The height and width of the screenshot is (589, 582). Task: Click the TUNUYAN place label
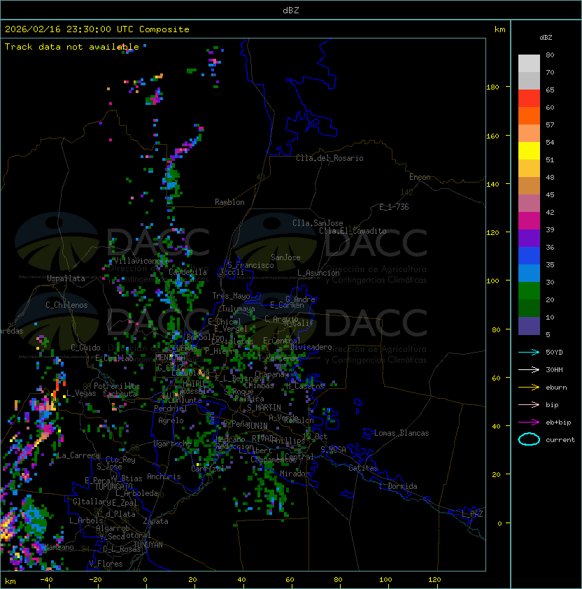click(x=148, y=544)
